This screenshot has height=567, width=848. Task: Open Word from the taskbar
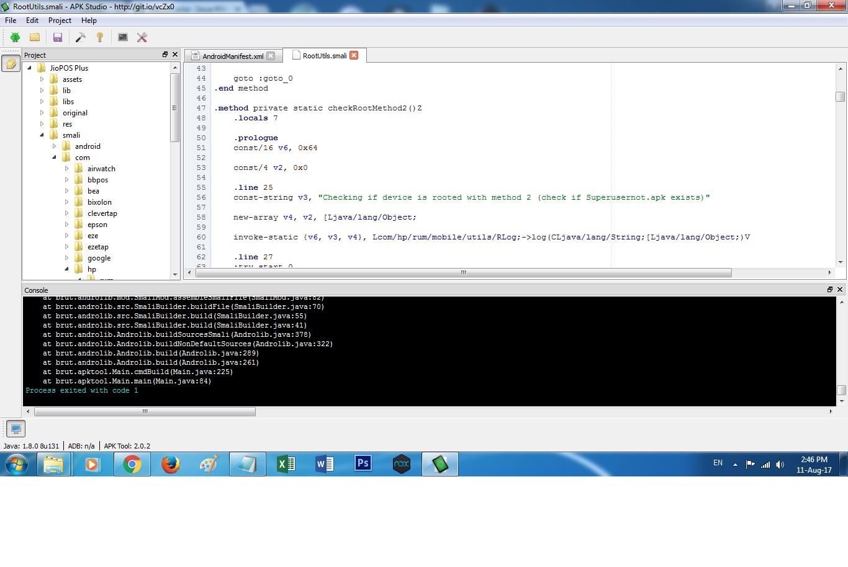[325, 464]
